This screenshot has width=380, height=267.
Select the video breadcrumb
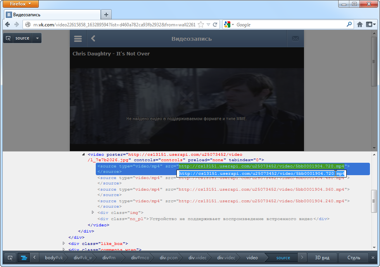click(252, 258)
